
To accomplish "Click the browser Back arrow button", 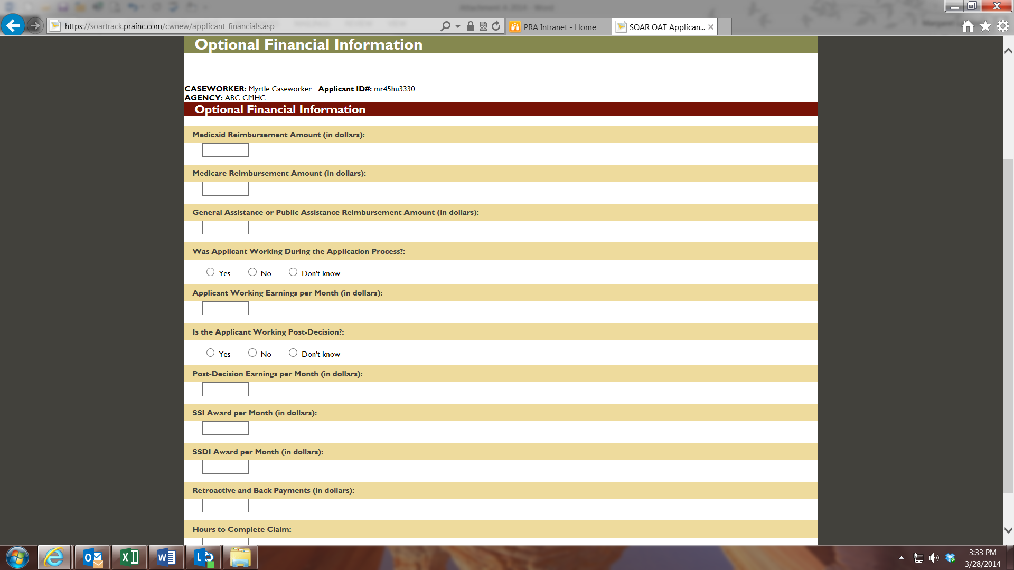I will coord(13,25).
